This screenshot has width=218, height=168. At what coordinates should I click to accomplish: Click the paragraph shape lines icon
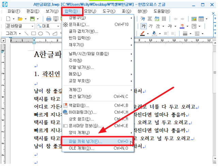(150, 19)
